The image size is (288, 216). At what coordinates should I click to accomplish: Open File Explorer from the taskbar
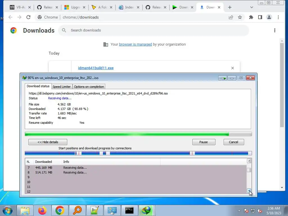[x=25, y=210]
